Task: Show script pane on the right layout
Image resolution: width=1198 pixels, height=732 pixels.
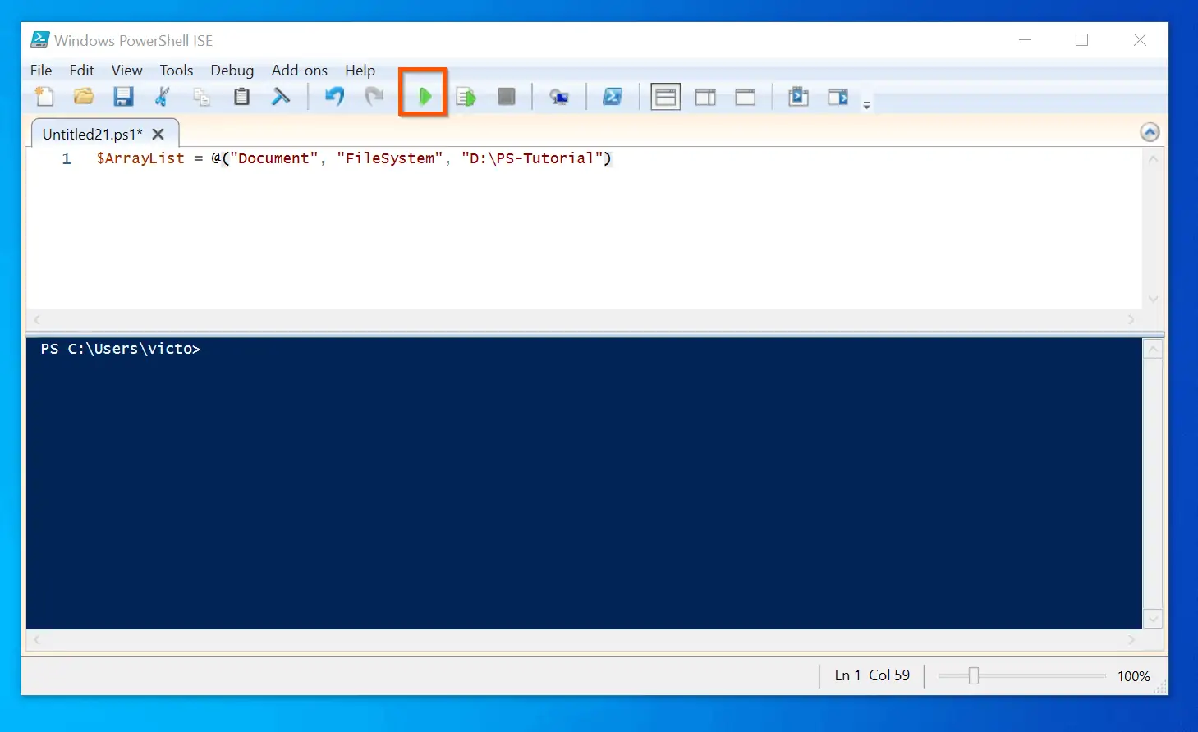Action: [x=705, y=97]
